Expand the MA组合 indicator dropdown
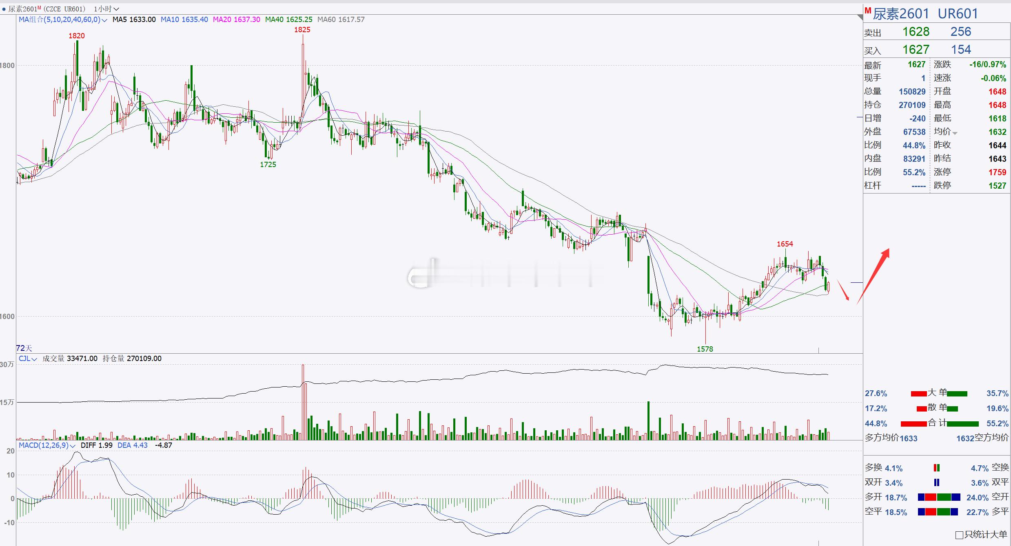This screenshot has width=1011, height=546. click(x=104, y=20)
